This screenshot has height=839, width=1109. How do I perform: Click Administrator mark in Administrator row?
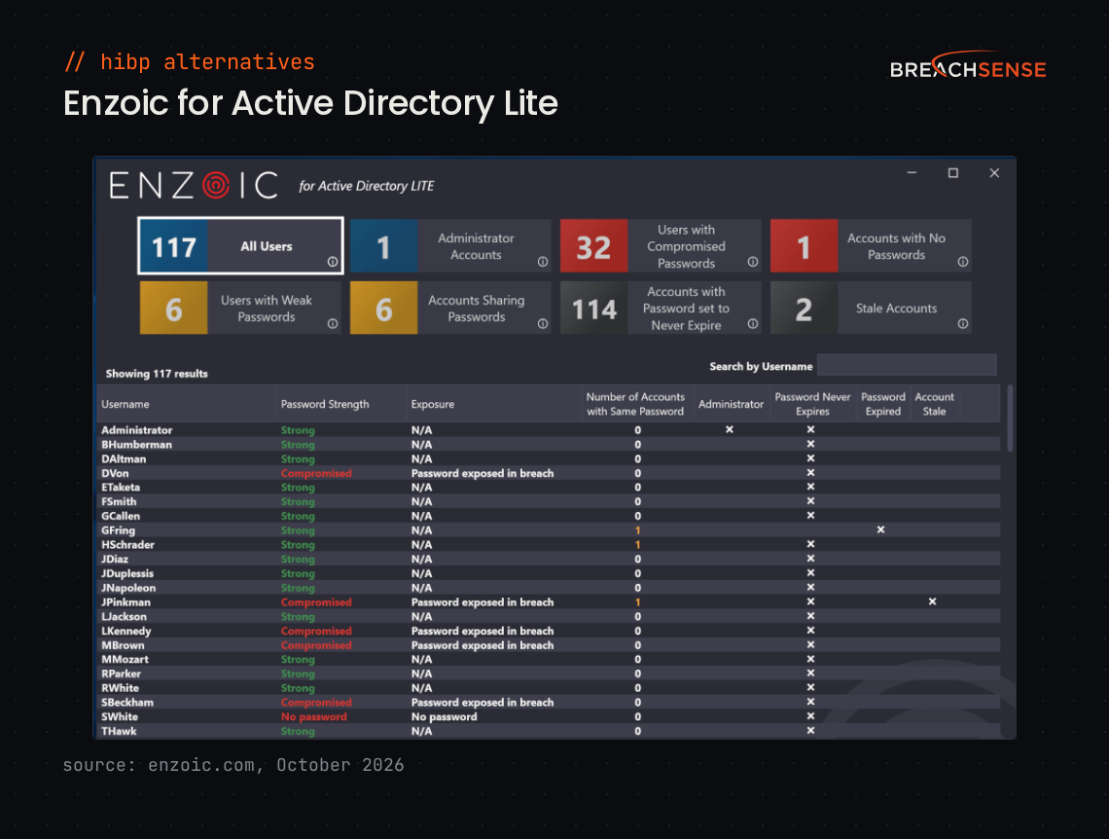[730, 429]
